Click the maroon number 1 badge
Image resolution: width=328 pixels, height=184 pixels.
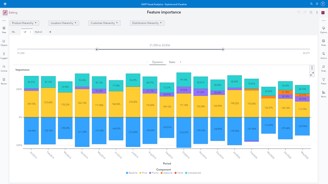323,13
